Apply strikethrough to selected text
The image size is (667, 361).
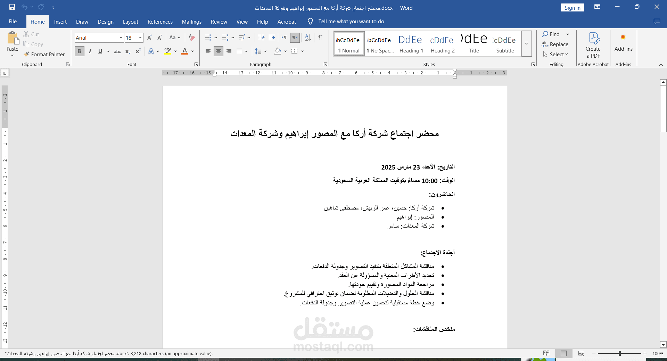[117, 51]
